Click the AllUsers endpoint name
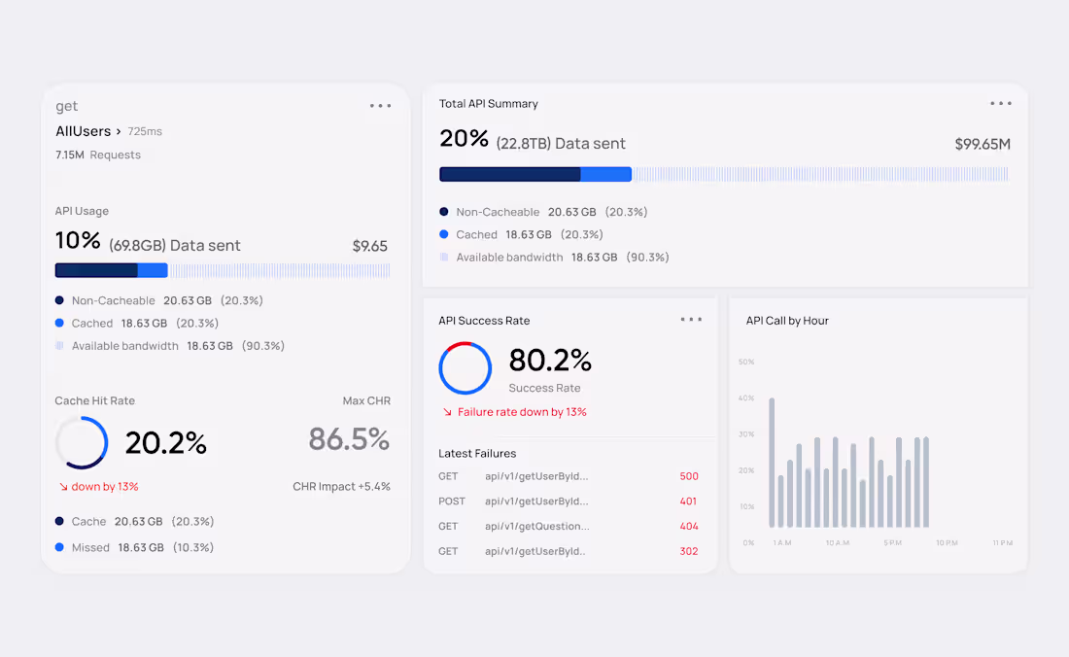Viewport: 1069px width, 657px height. (84, 131)
